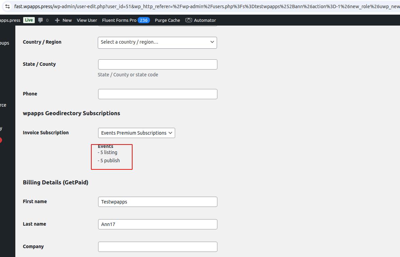Click the blue 236 count badge
Viewport: 400px width, 257px height.
(x=143, y=20)
